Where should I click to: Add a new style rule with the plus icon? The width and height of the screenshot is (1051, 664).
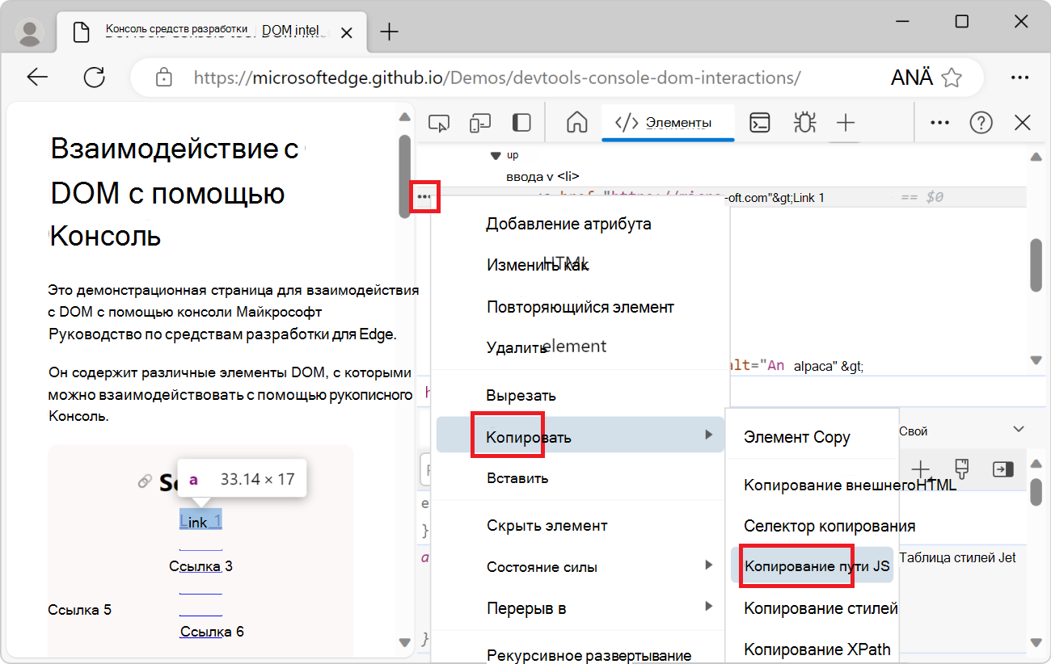921,469
